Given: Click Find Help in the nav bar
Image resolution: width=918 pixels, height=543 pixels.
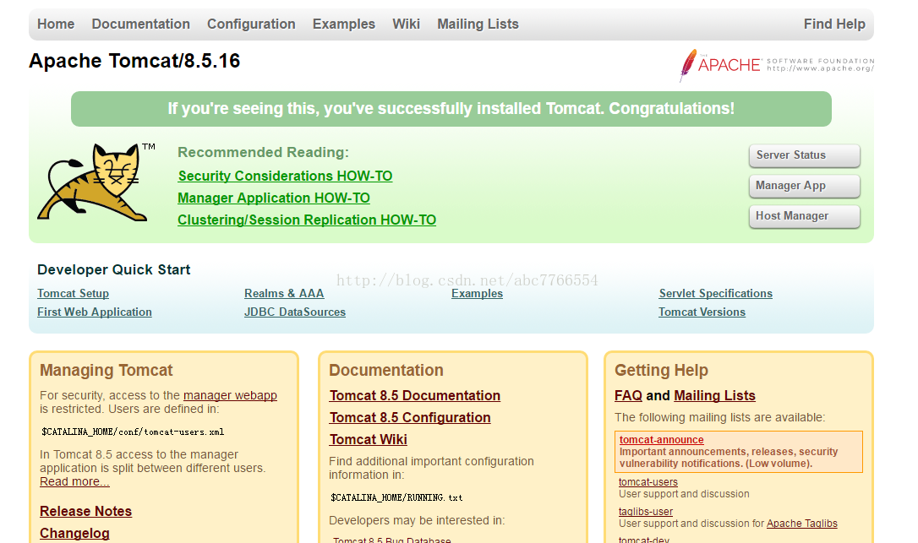Looking at the screenshot, I should 834,24.
